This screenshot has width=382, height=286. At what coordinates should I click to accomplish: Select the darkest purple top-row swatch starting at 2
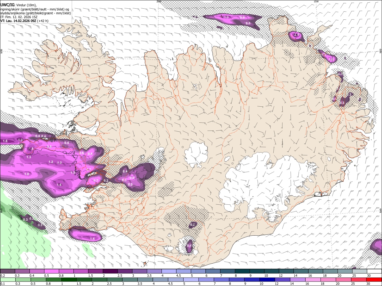[x=110, y=271]
